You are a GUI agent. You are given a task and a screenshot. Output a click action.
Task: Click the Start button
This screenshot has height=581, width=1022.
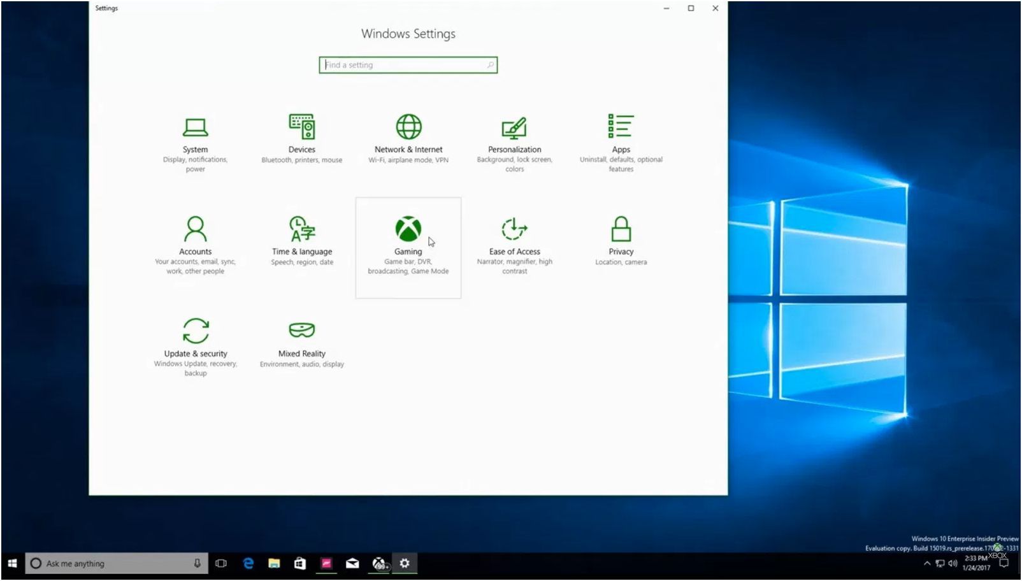coord(12,563)
